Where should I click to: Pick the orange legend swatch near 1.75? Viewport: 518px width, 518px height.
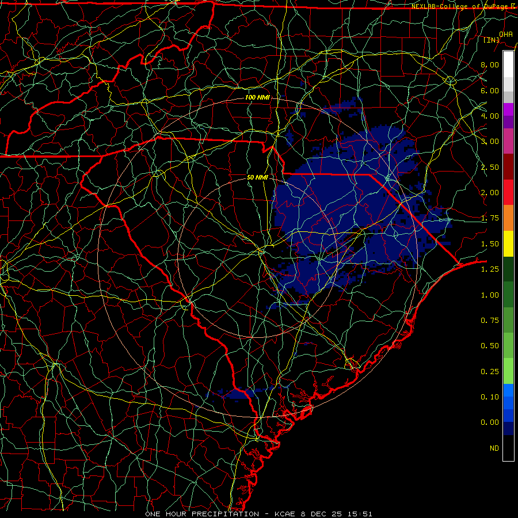(508, 218)
